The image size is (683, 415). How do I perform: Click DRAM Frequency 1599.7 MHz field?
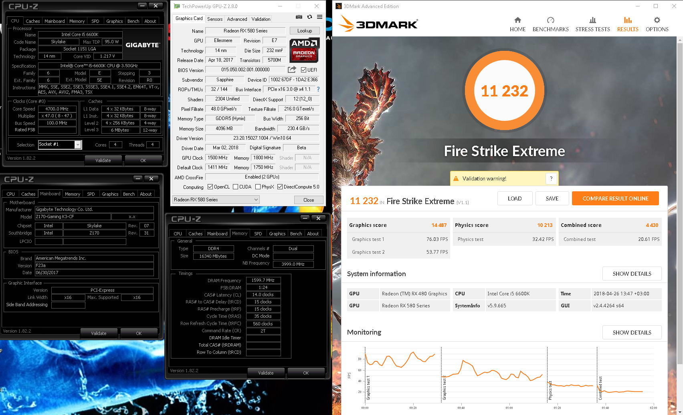pos(263,281)
